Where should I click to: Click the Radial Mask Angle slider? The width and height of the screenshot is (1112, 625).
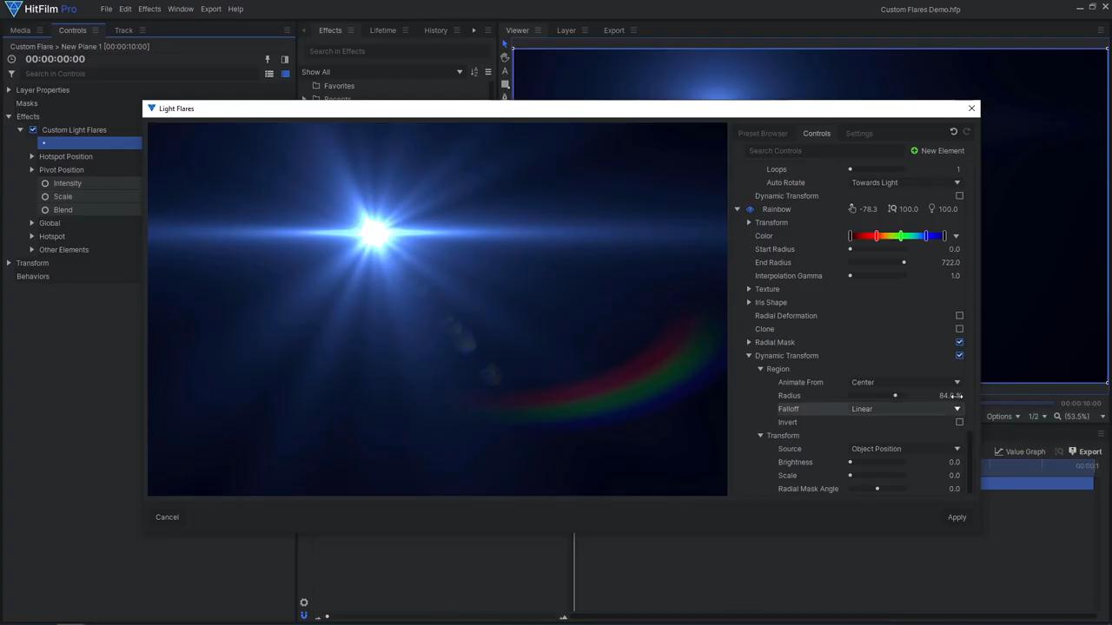coord(878,489)
